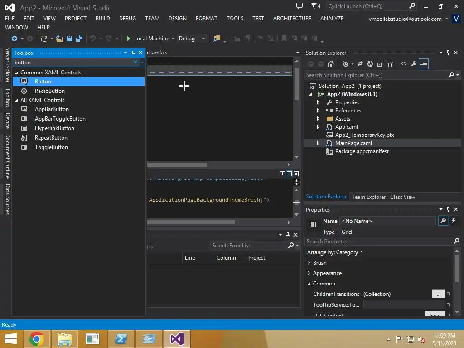Viewport: 464px width, 348px height.
Task: Split the editor horizontally
Action: click(289, 174)
